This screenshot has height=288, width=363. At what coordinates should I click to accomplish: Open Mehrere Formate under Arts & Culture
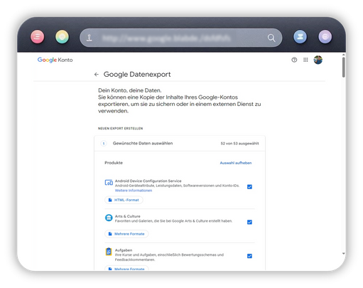[126, 234]
